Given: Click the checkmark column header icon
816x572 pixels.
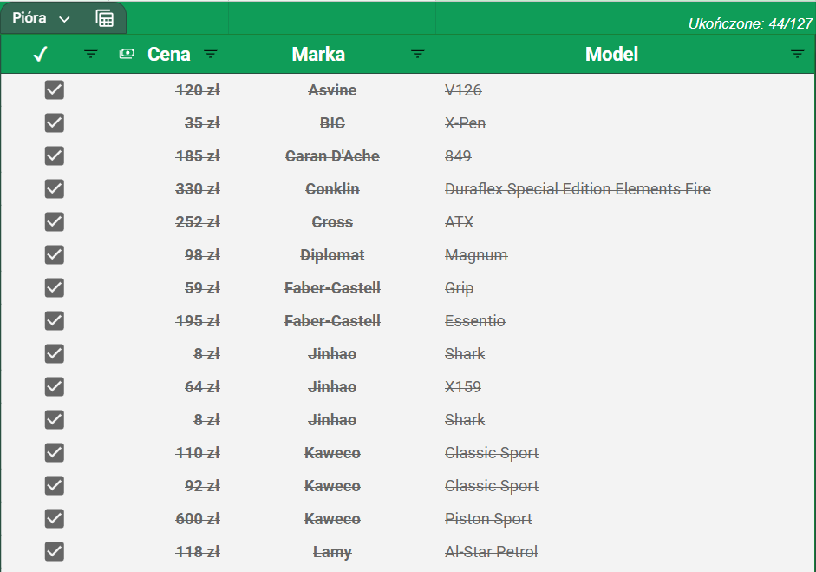Looking at the screenshot, I should tap(40, 54).
